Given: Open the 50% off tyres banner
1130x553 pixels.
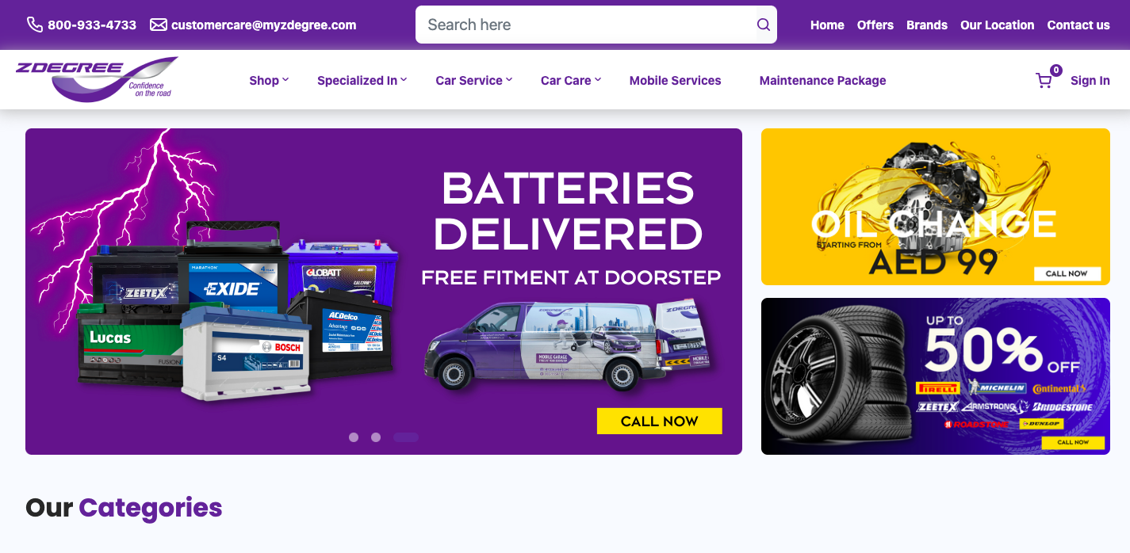Looking at the screenshot, I should tap(936, 376).
